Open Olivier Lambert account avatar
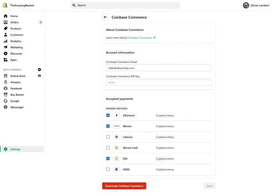This screenshot has width=272, height=196. coord(246,5)
